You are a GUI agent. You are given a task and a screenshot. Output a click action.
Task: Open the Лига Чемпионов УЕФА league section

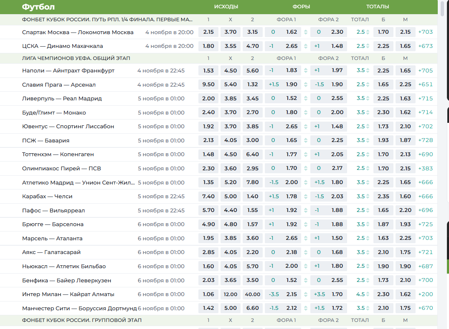tap(76, 58)
